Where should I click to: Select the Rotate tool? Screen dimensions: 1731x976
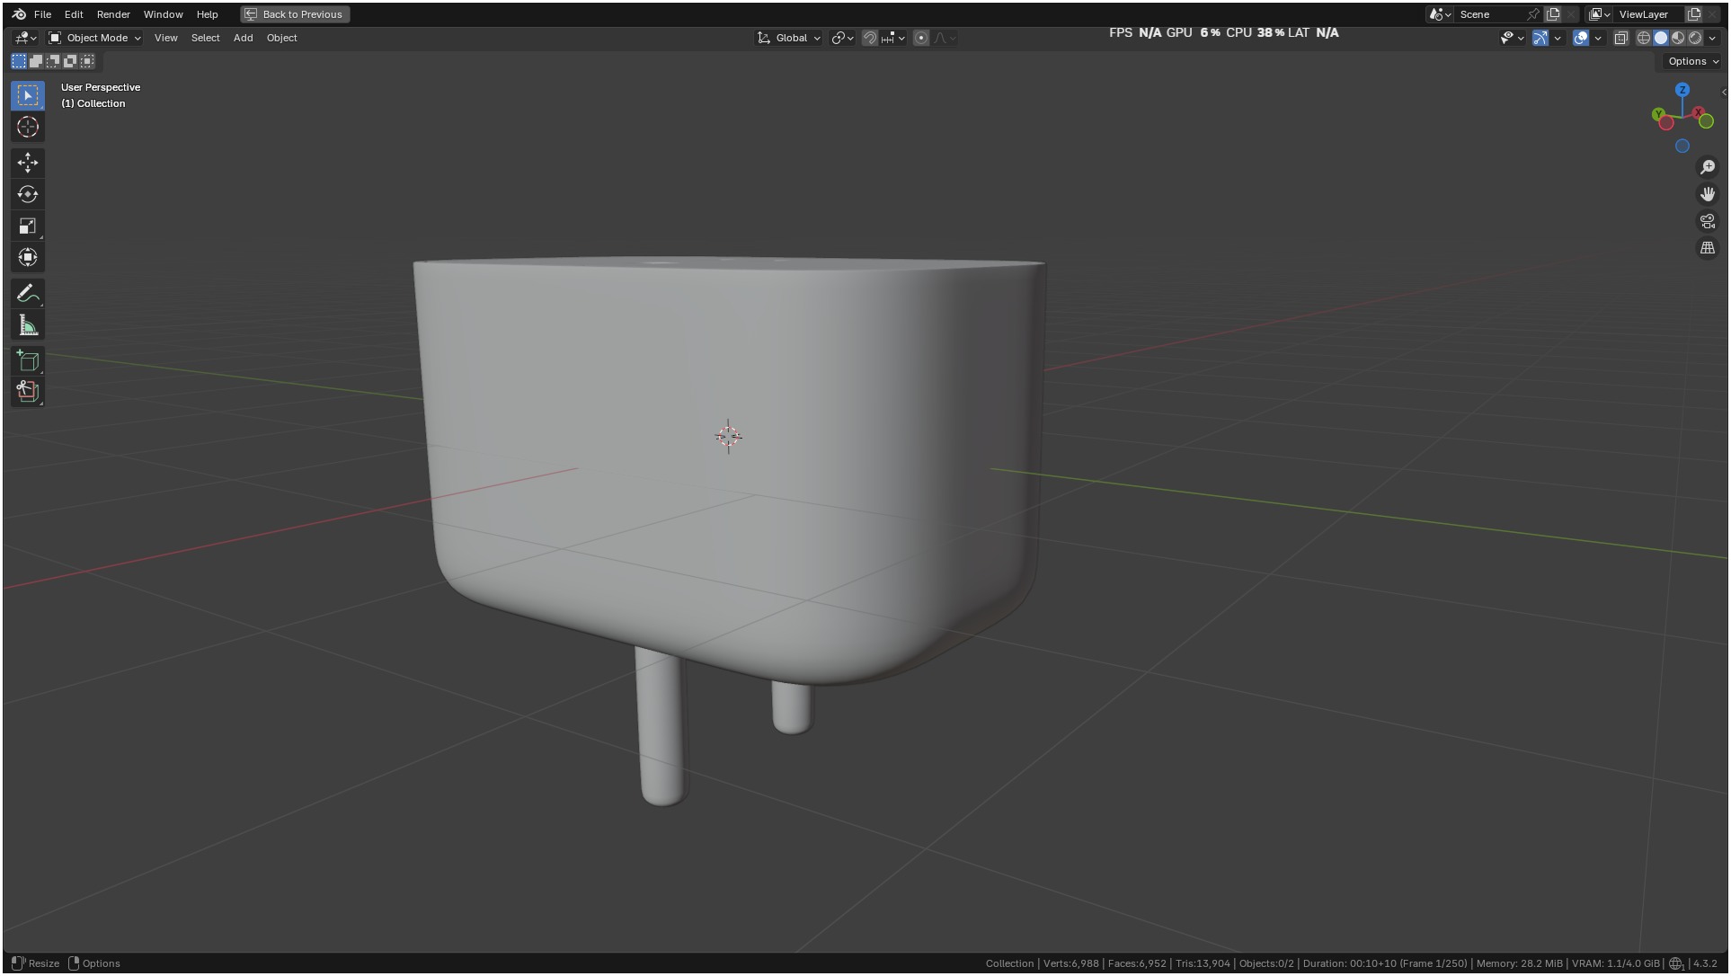point(28,194)
